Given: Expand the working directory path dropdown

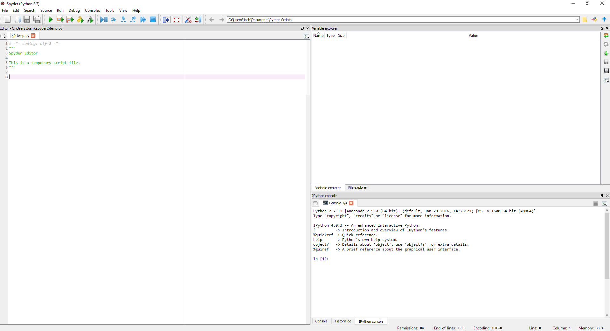Looking at the screenshot, I should [x=577, y=20].
